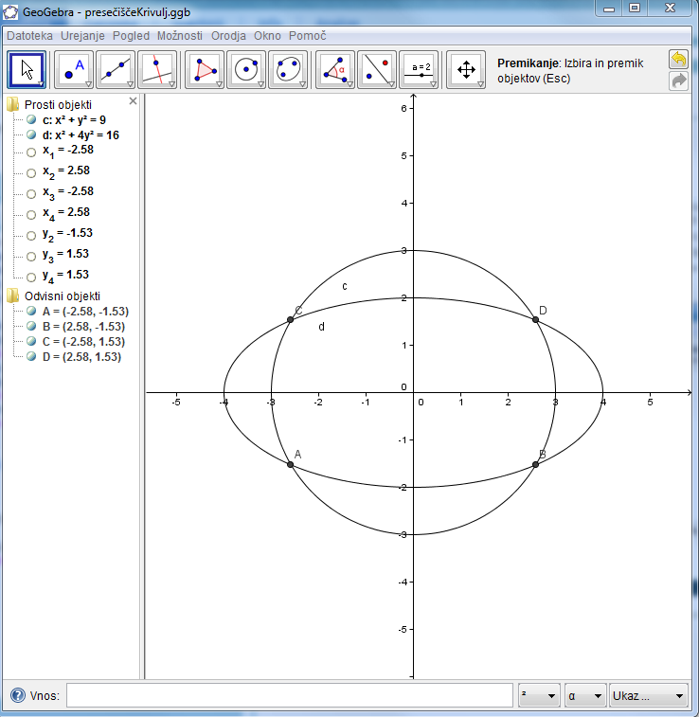Viewport: 699px width, 717px height.
Task: Click the Undo arrow button
Action: [678, 60]
